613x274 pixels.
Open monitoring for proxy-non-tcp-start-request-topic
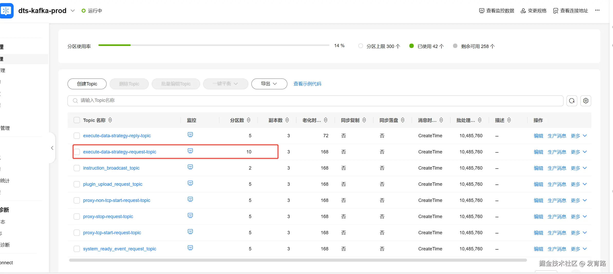click(190, 199)
